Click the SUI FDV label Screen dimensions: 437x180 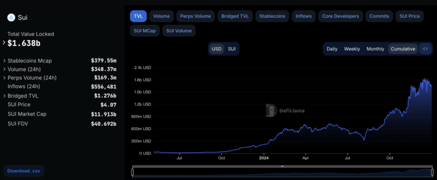(x=18, y=124)
